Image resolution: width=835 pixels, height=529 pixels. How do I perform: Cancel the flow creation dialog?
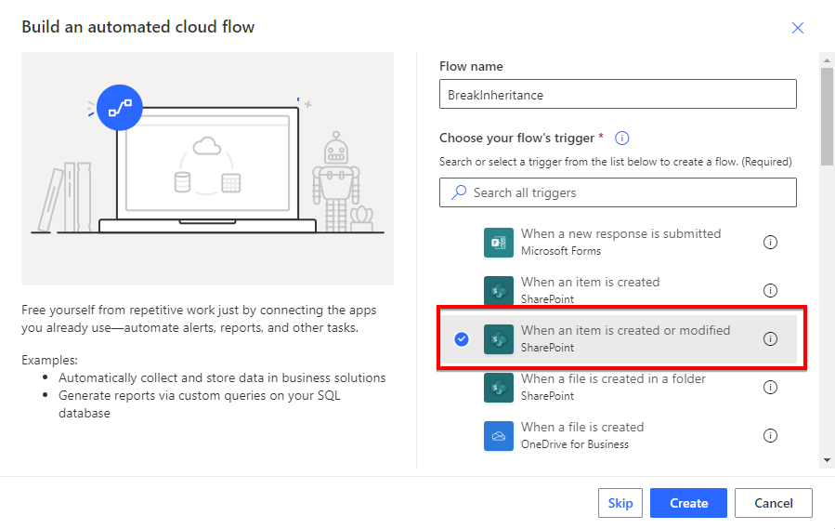773,503
